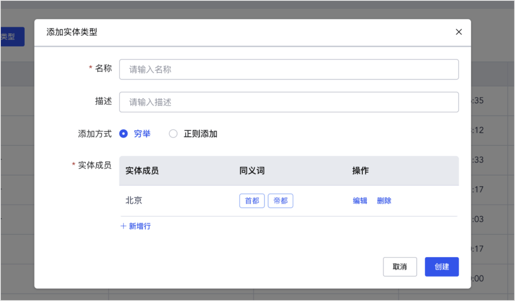Focus the 描述 input field

289,102
